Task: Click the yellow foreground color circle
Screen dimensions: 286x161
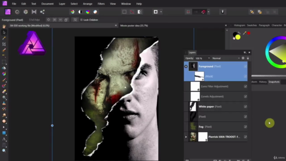Action: click(x=238, y=37)
